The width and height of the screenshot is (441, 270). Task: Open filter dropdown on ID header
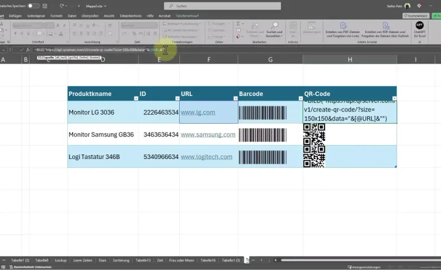[177, 98]
